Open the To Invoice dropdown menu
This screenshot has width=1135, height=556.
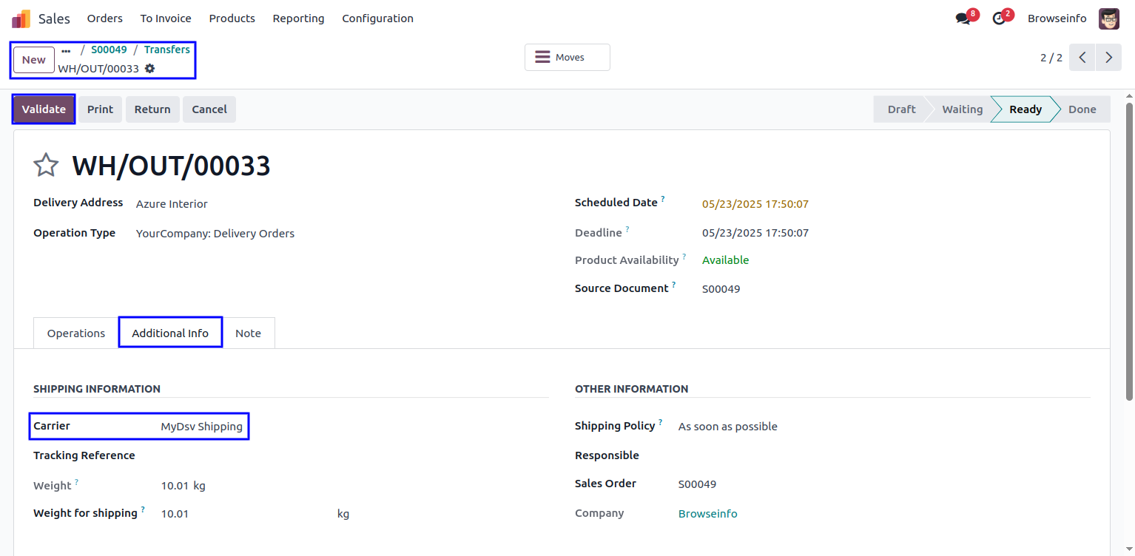click(166, 18)
